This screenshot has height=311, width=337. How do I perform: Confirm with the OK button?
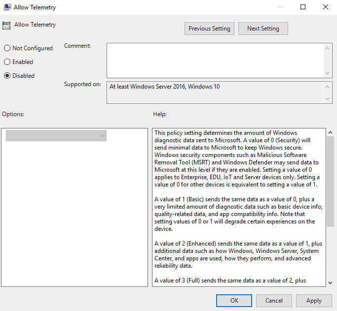point(234,301)
